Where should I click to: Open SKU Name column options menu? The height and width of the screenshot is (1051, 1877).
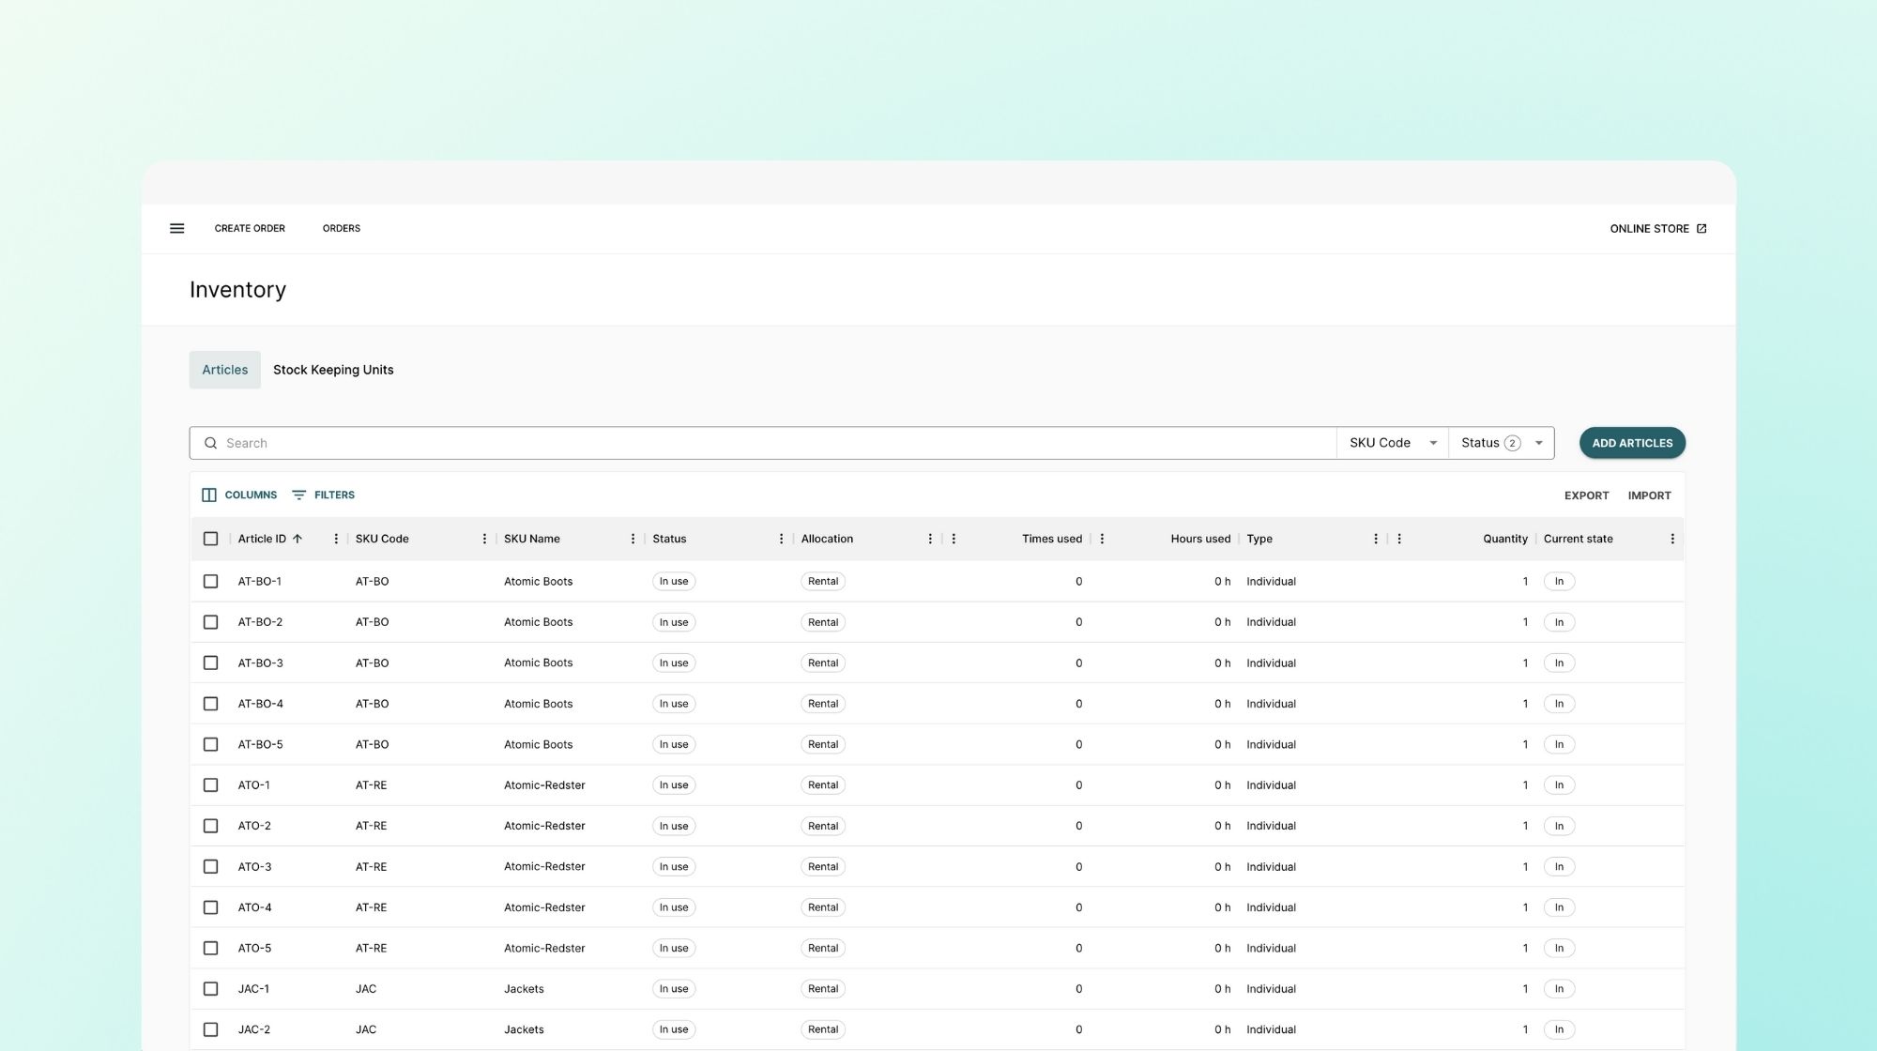pos(633,539)
